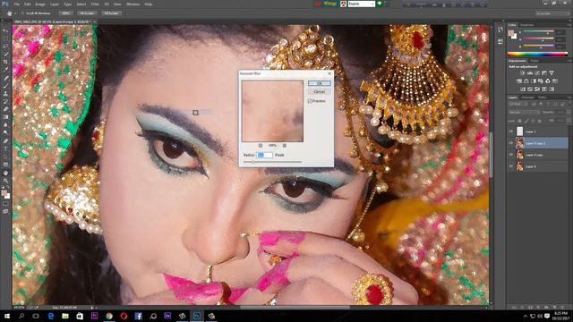Select the Lasso tool
Screen dimensions: 573x322
(5, 47)
